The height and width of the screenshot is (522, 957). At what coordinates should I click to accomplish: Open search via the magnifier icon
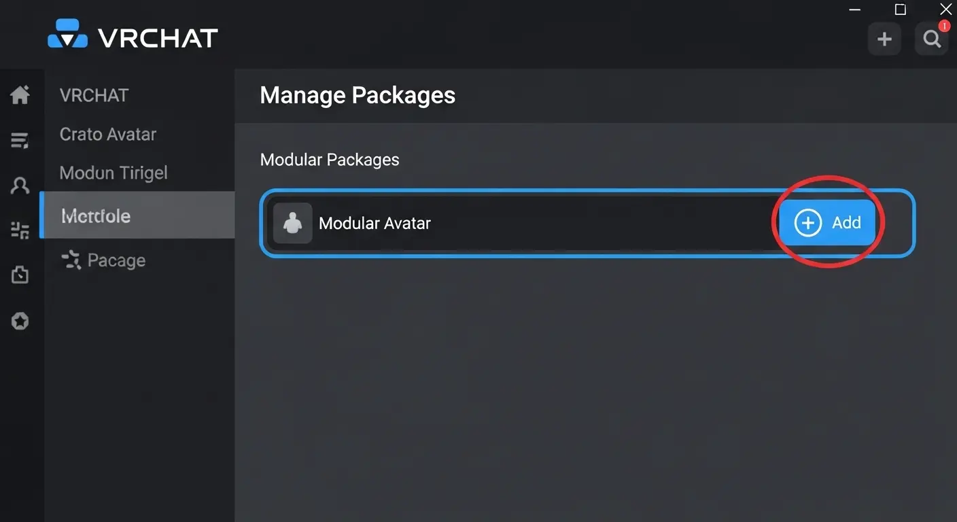930,39
